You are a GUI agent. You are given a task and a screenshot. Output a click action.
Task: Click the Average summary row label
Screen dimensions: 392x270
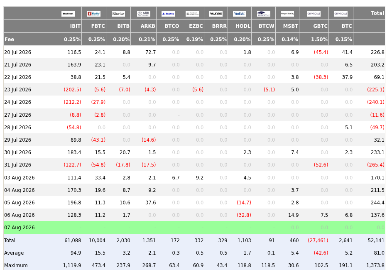pos(14,253)
